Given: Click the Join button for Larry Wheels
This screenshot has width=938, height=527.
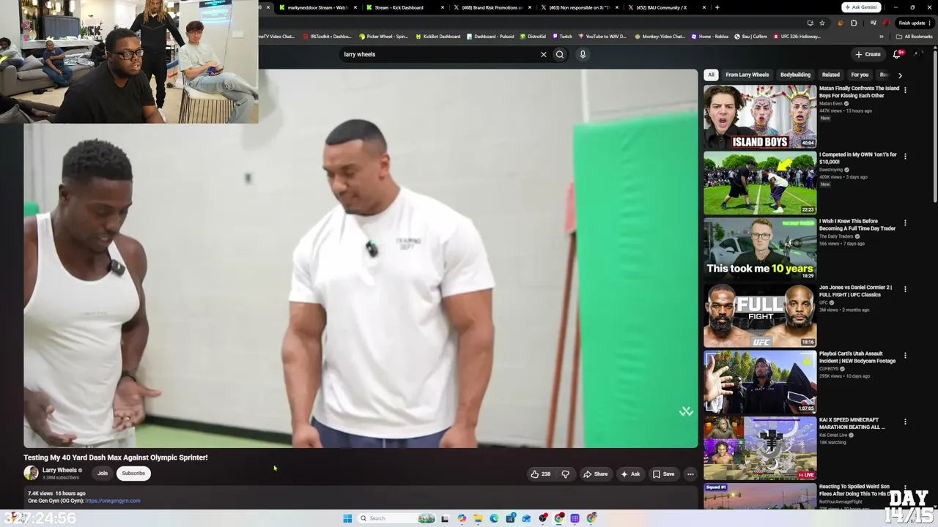Looking at the screenshot, I should 103,474.
